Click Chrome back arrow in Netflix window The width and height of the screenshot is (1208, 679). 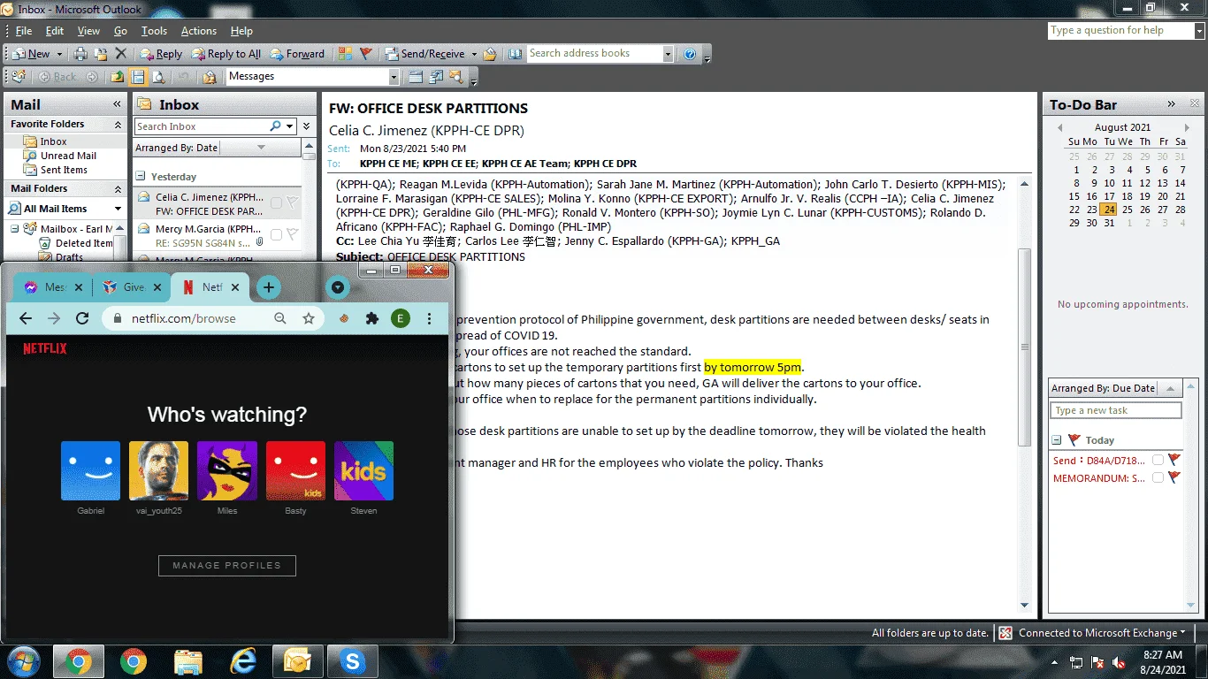[x=26, y=318]
